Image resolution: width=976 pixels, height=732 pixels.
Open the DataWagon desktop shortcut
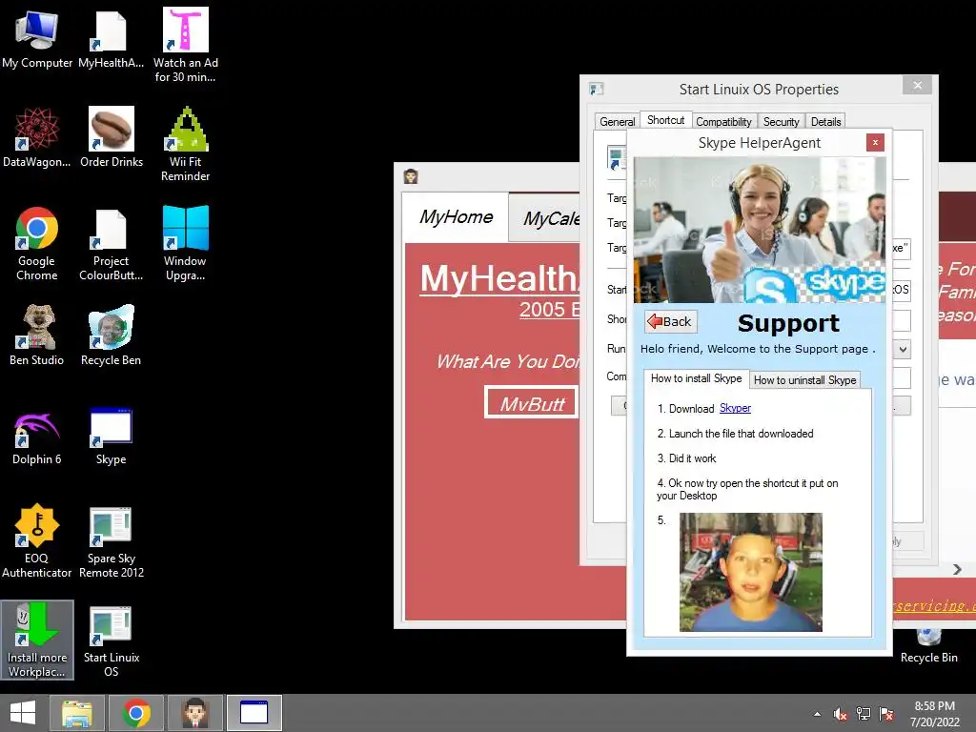(x=37, y=137)
